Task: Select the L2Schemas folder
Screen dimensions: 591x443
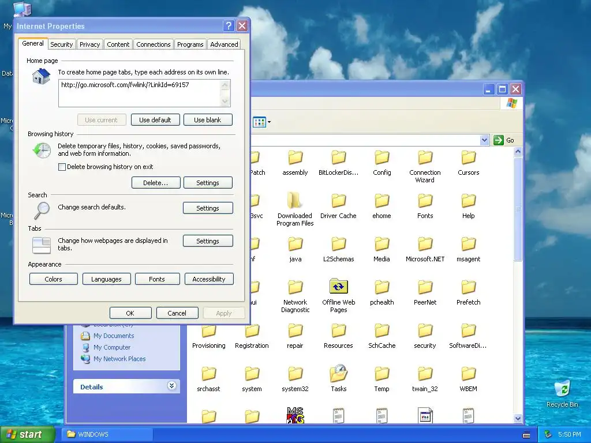Action: pos(338,249)
